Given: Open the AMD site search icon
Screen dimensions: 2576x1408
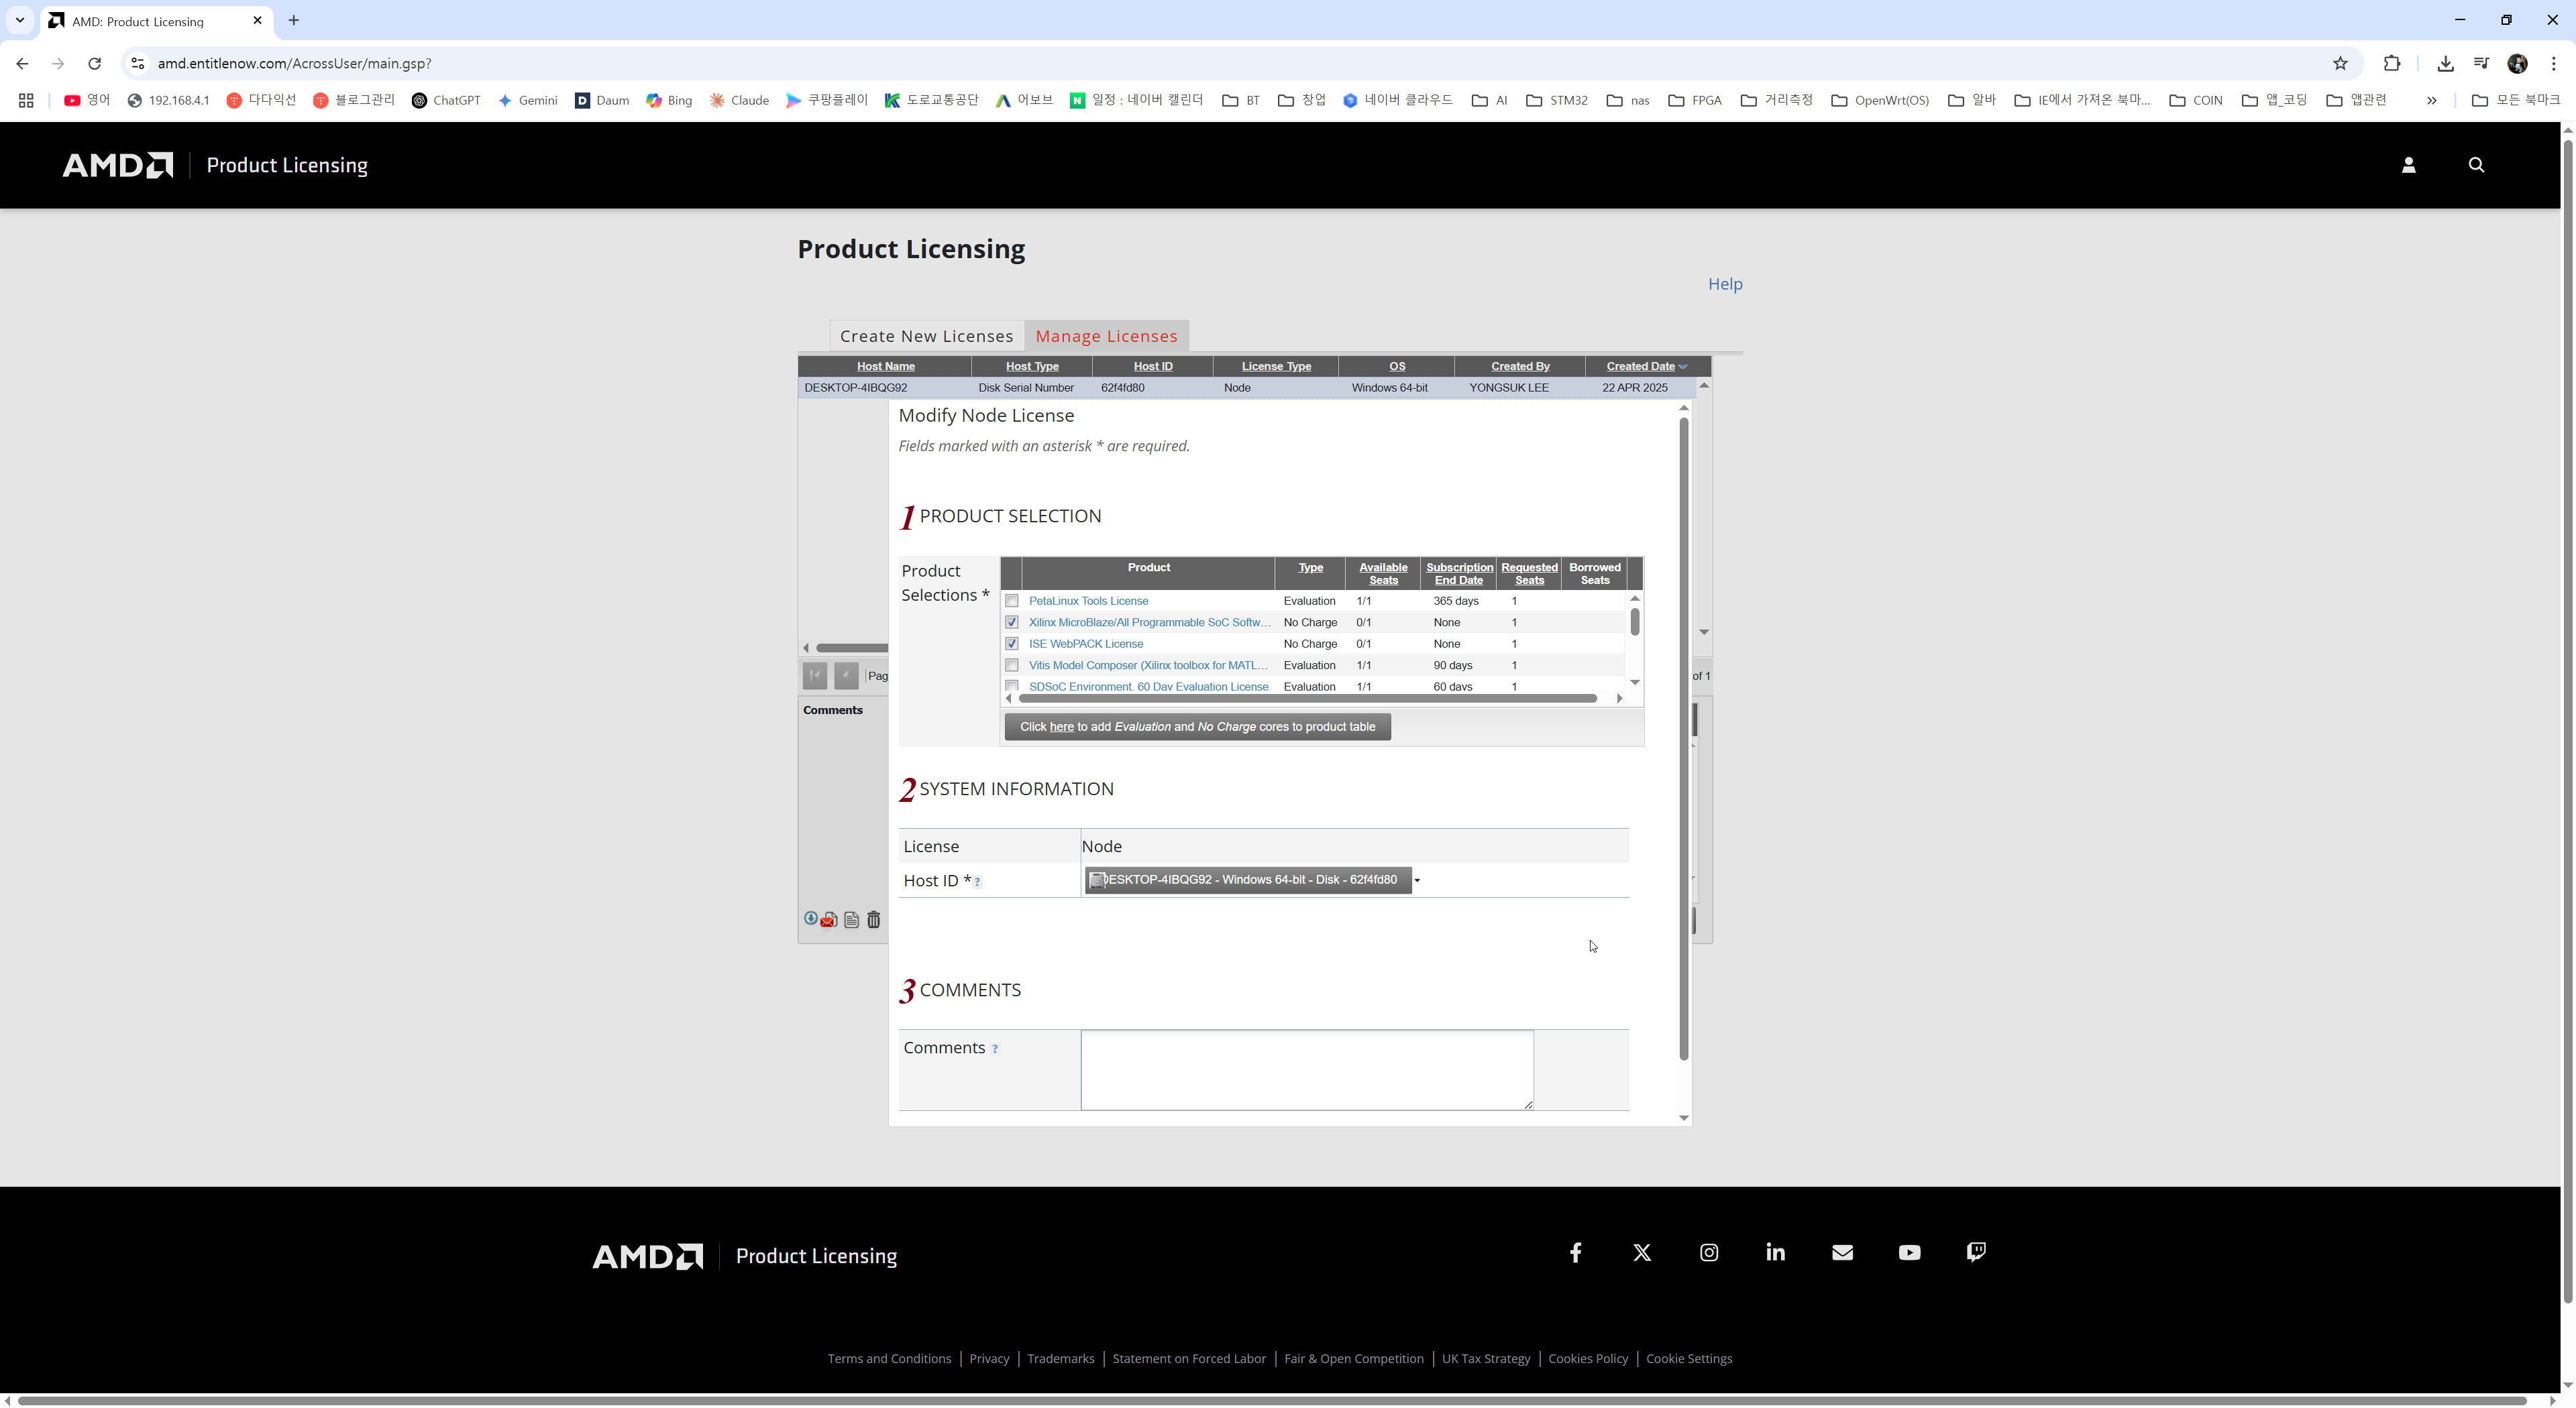Looking at the screenshot, I should coord(2476,165).
